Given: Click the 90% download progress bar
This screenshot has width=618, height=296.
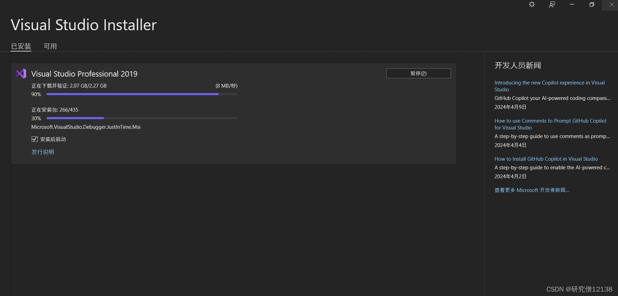Looking at the screenshot, I should pyautogui.click(x=142, y=94).
